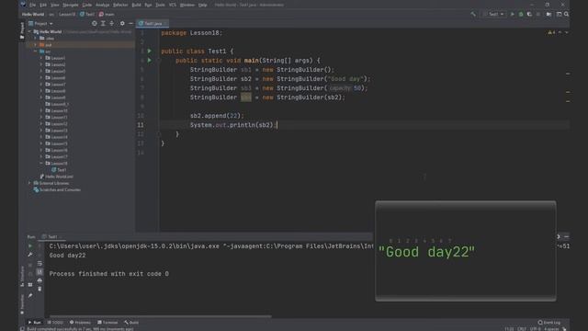588x331 pixels.
Task: Build the project using the hammer icon
Action: click(x=473, y=15)
